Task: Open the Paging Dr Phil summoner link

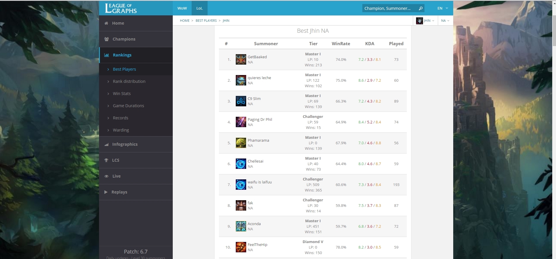Action: [x=260, y=119]
